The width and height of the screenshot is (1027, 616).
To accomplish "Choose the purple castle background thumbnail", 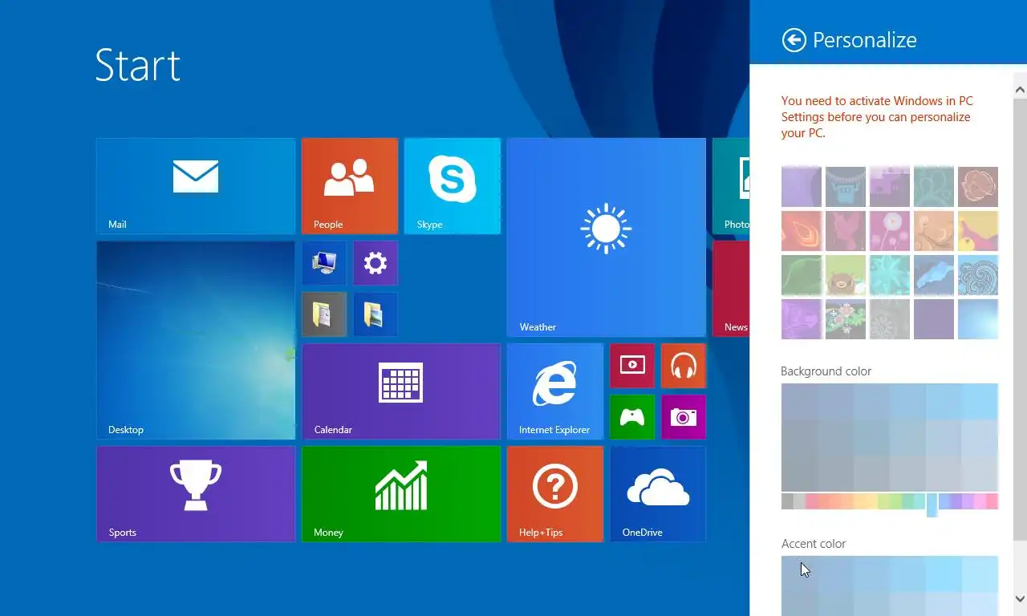I will point(890,187).
